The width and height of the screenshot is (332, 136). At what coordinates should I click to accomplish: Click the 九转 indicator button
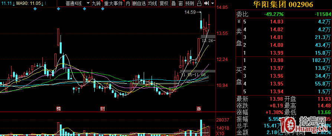[97, 3]
